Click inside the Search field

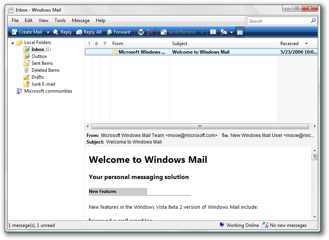(279, 21)
